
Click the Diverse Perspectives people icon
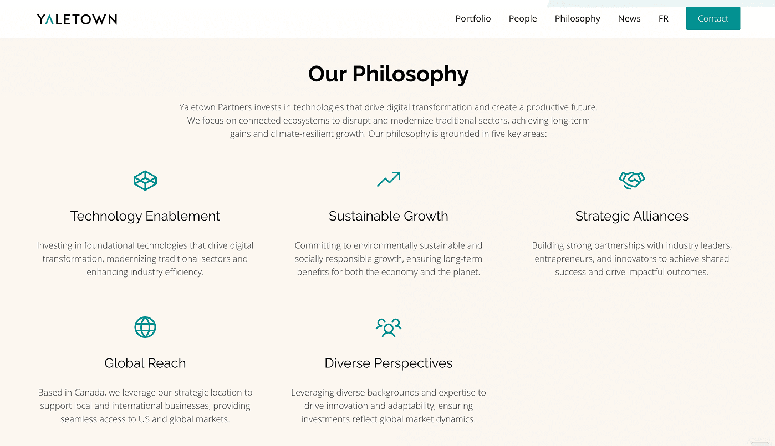click(389, 327)
